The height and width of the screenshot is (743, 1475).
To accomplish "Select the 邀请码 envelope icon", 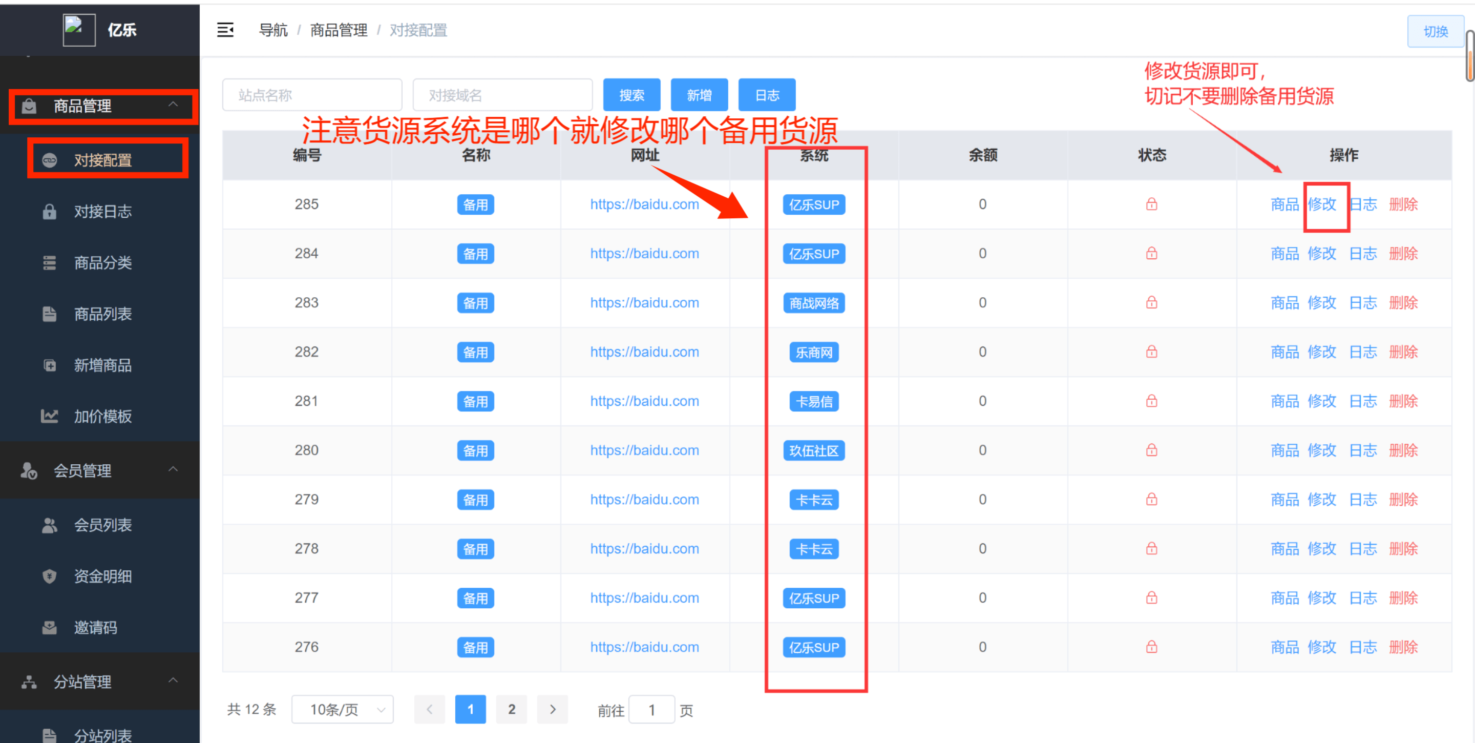I will pyautogui.click(x=49, y=627).
